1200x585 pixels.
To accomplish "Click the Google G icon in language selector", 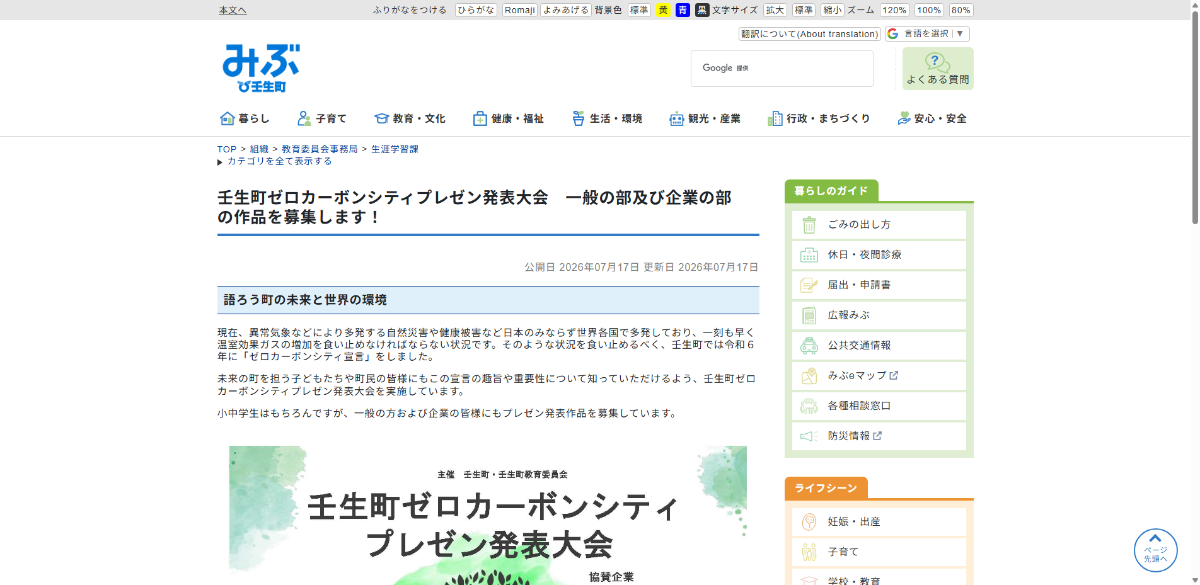I will click(x=893, y=34).
